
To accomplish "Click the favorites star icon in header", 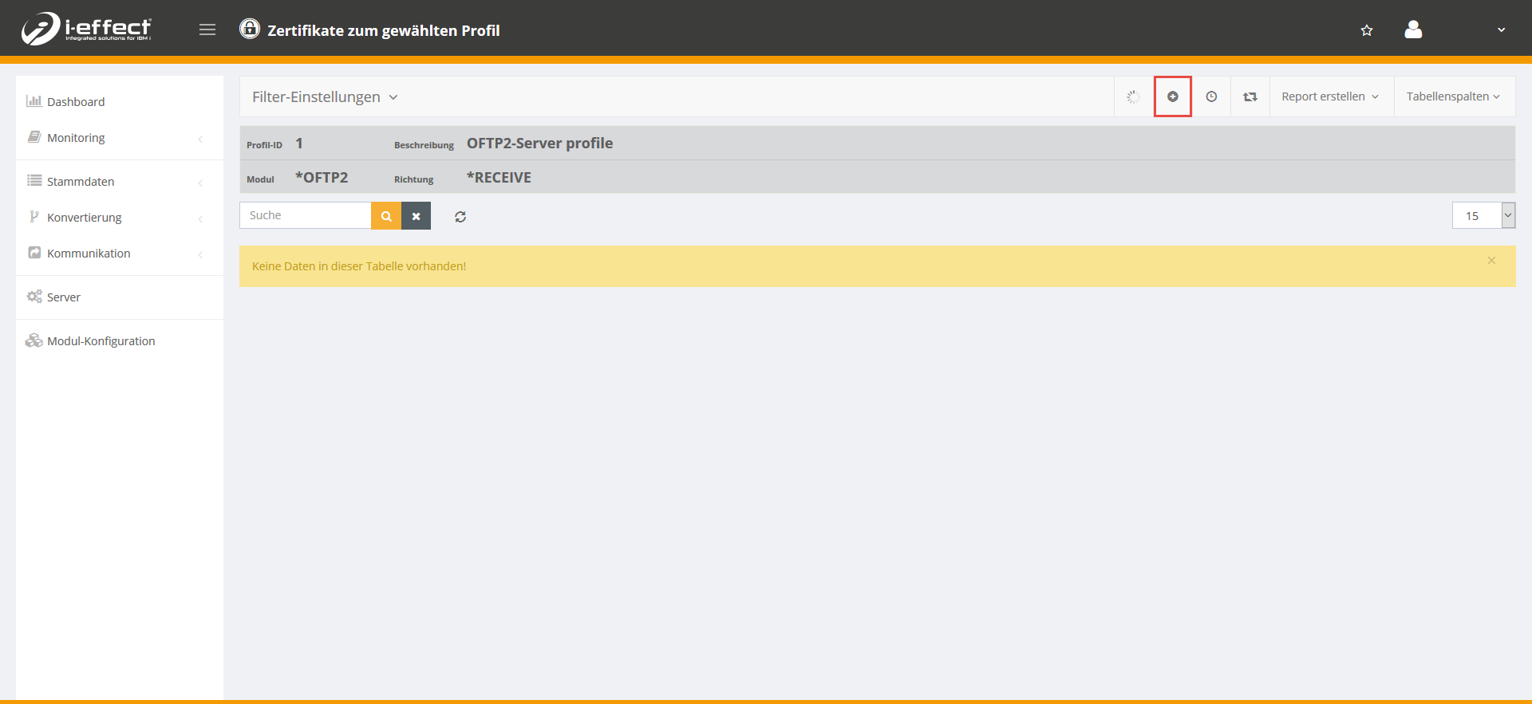I will pos(1367,30).
